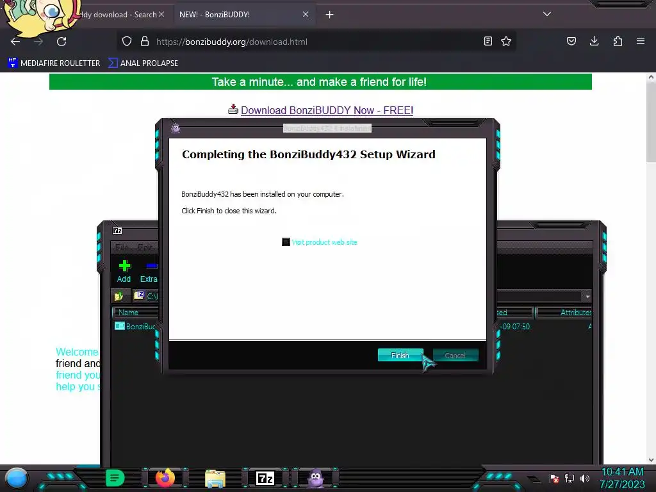Reload the bonzibuddy.org page
Screen dimensions: 656x492
coord(61,42)
